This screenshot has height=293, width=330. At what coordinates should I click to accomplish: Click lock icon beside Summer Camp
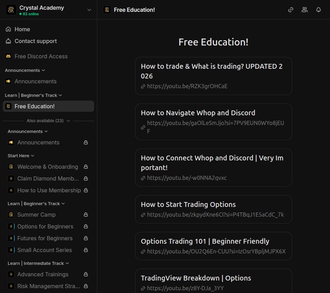pyautogui.click(x=86, y=215)
